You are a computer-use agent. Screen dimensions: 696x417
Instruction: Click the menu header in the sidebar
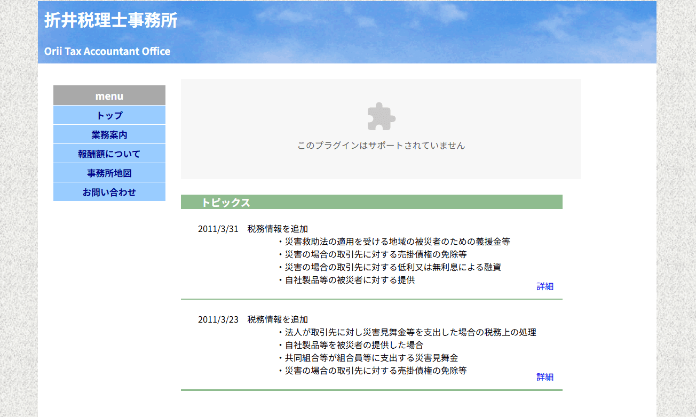coord(109,95)
